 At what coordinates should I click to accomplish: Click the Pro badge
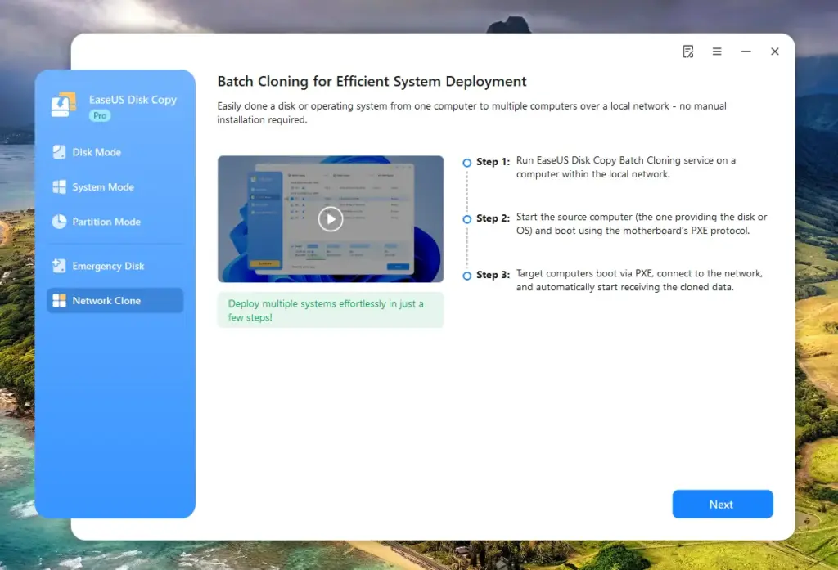point(99,115)
